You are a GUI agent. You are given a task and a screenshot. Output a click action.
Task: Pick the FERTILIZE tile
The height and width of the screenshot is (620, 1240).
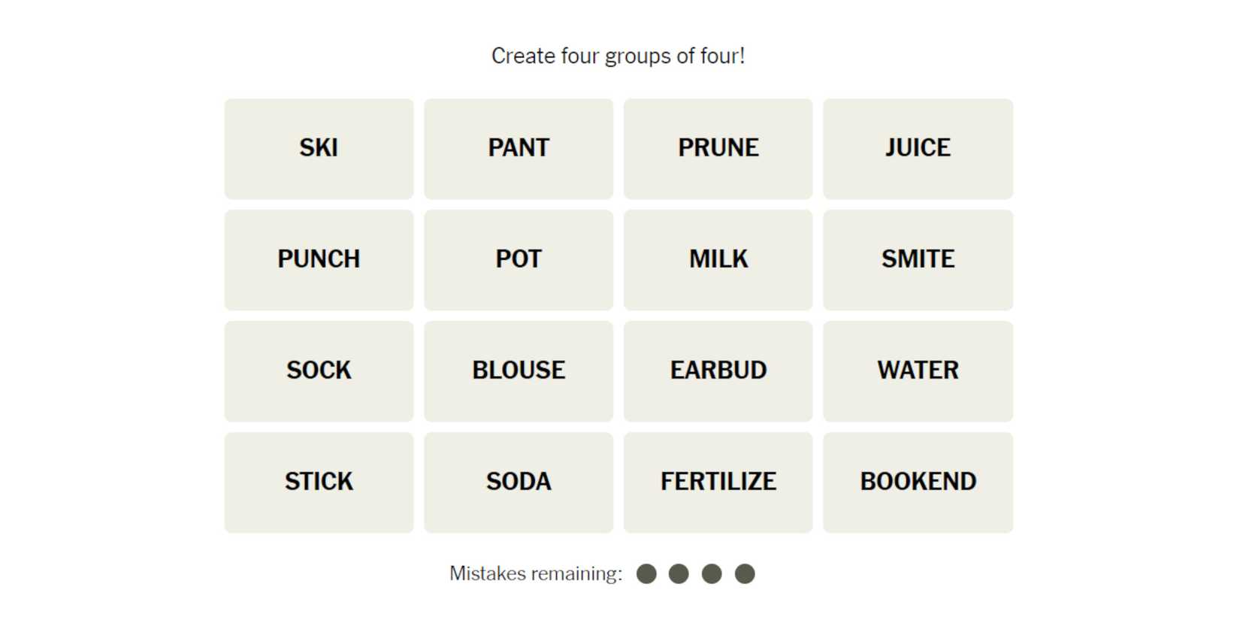click(x=718, y=482)
